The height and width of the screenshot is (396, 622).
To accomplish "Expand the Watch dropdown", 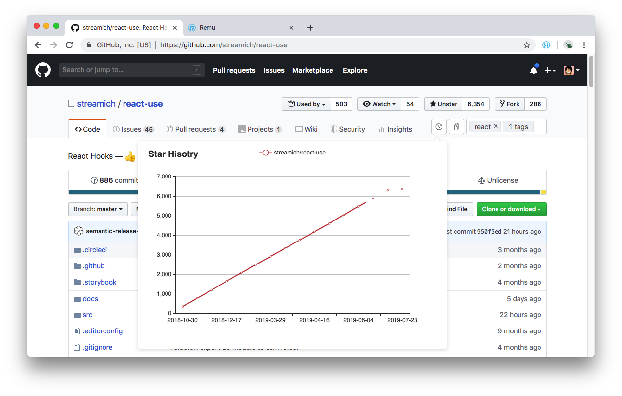I will pos(379,104).
